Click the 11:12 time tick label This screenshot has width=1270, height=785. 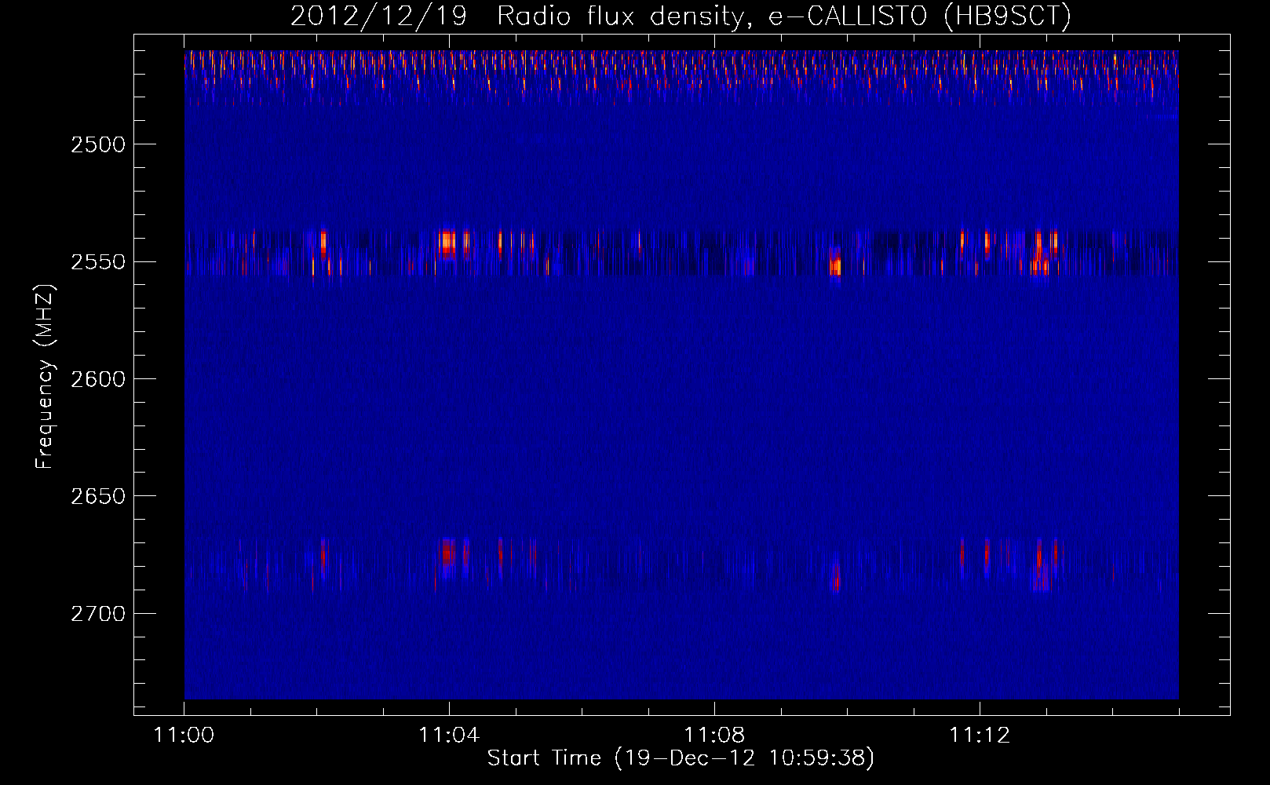(x=980, y=736)
